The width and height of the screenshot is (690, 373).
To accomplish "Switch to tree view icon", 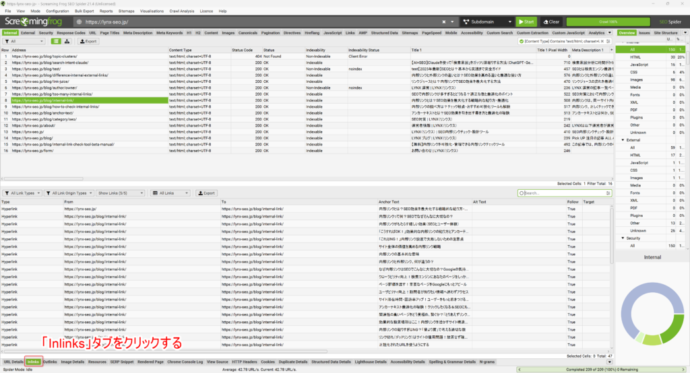I will 67,41.
